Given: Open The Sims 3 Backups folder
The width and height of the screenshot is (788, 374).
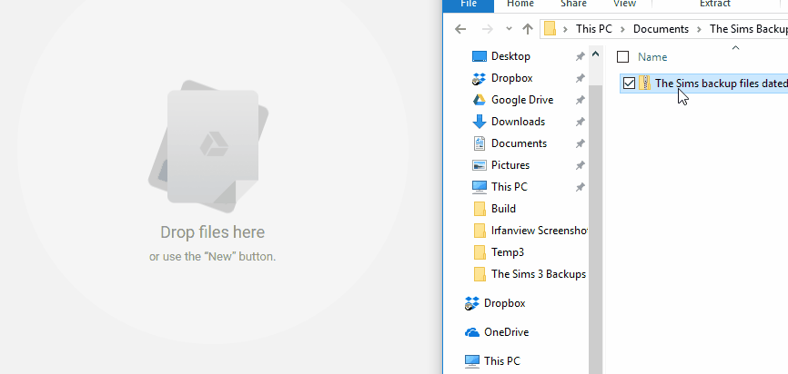Looking at the screenshot, I should [x=539, y=274].
